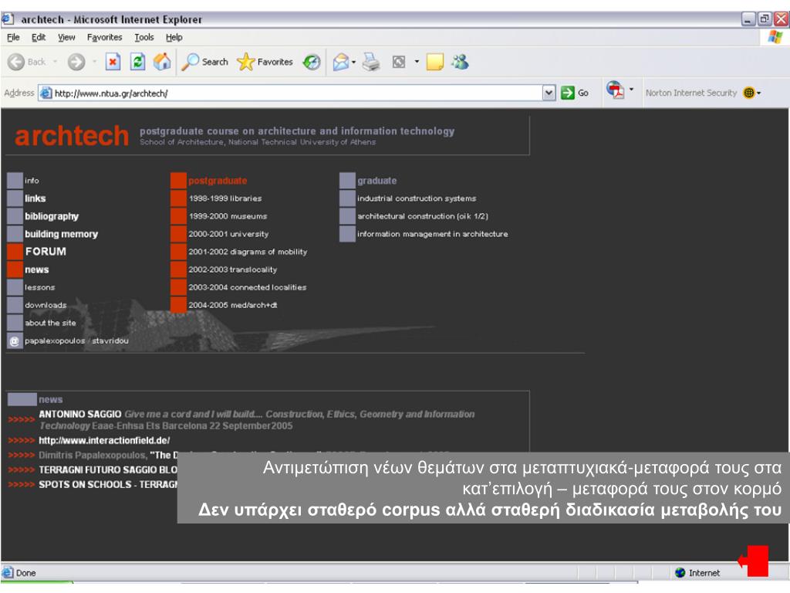The width and height of the screenshot is (790, 593).
Task: Click the Discuss yellow note icon
Action: click(x=435, y=62)
